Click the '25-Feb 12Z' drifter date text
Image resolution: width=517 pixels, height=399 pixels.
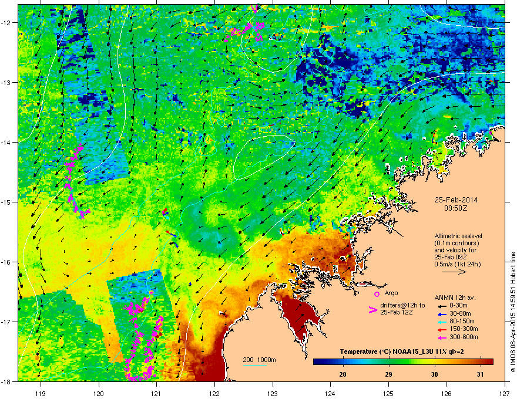pos(397,312)
